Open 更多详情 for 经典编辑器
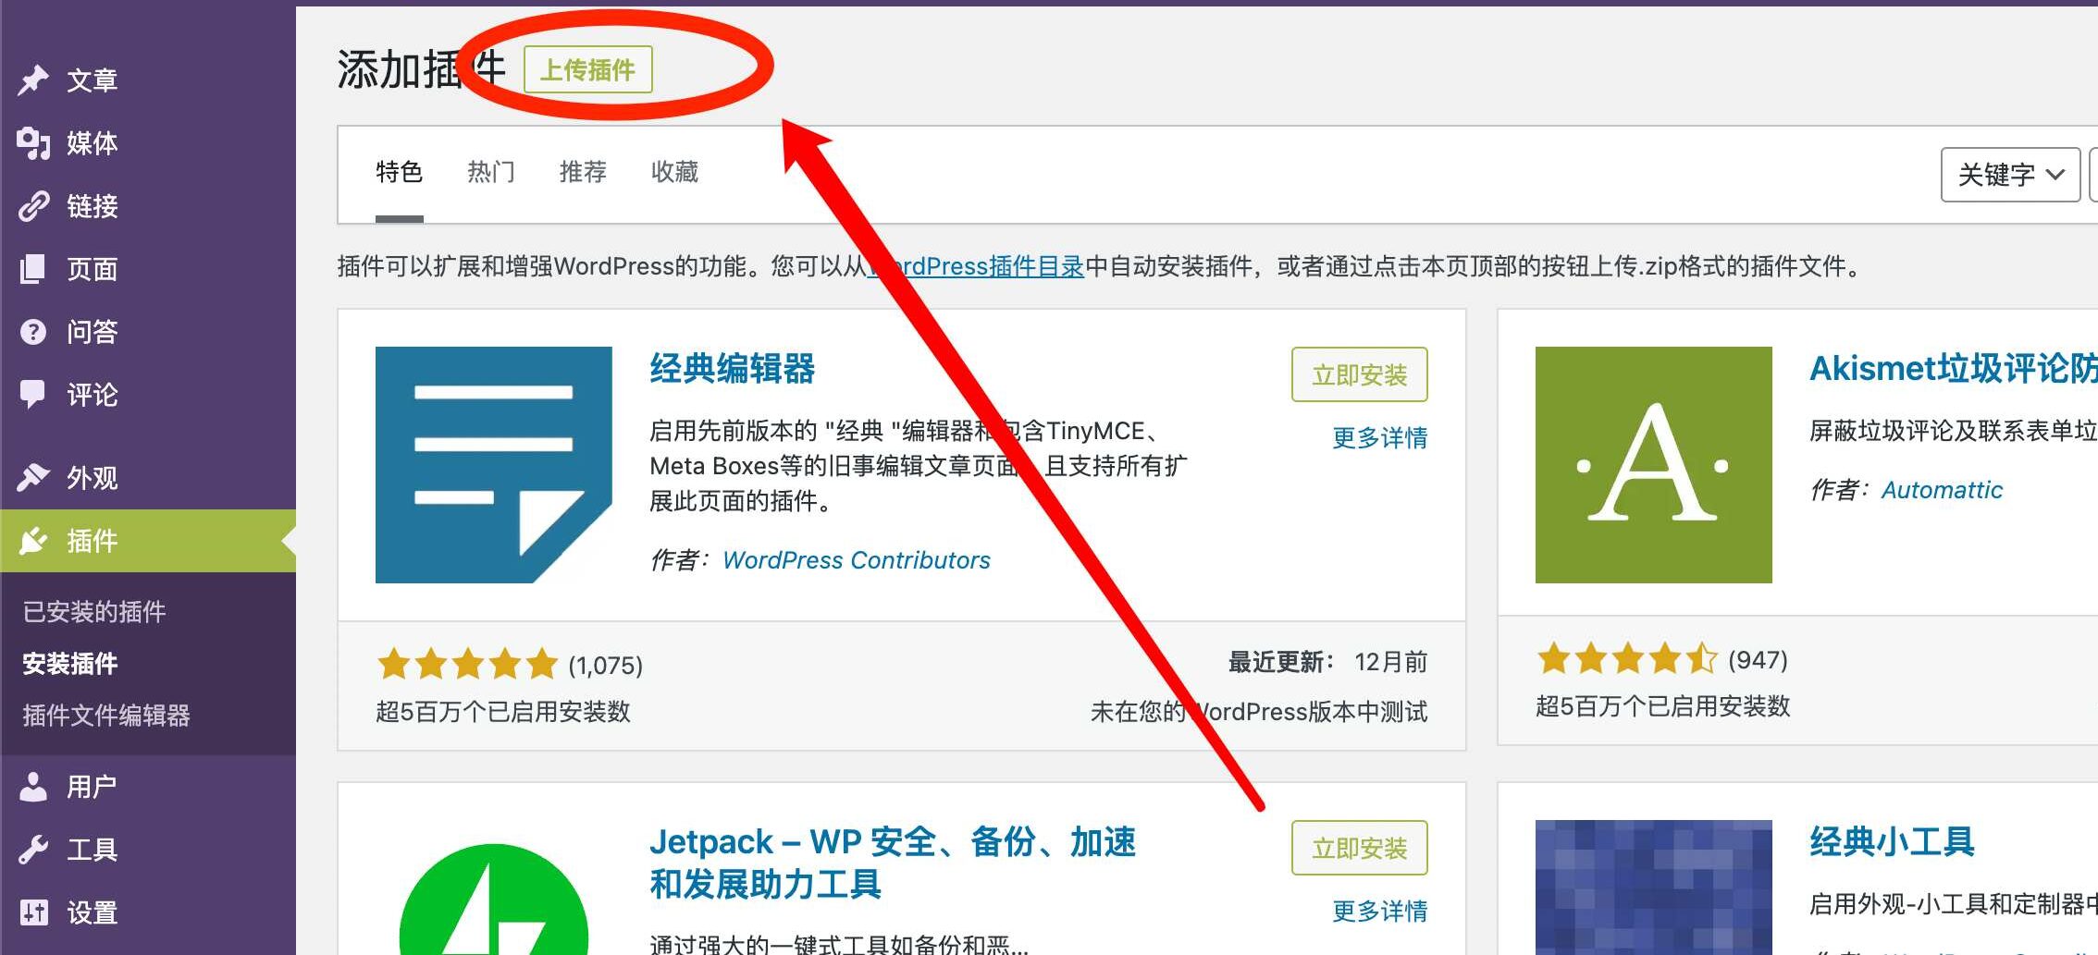The image size is (2098, 955). 1379,437
